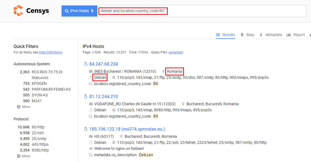
Task: Filter by M247 autonomous system
Action: pos(37,101)
